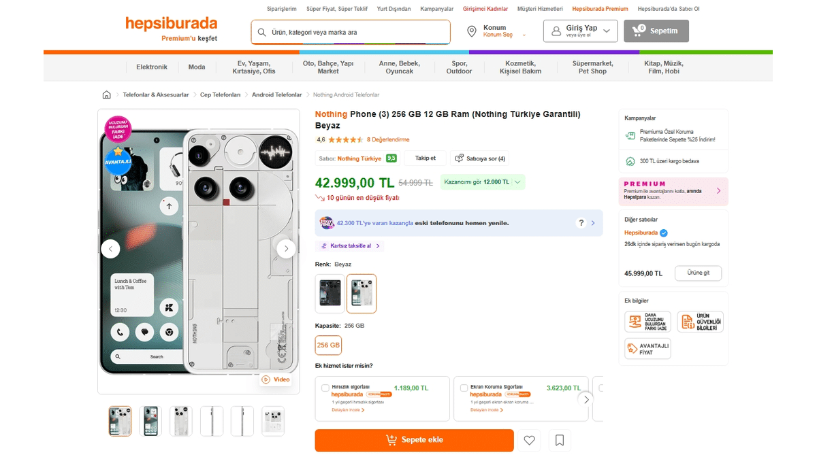
Task: Open Süpermarket, Pet Shop category
Action: pyautogui.click(x=592, y=67)
